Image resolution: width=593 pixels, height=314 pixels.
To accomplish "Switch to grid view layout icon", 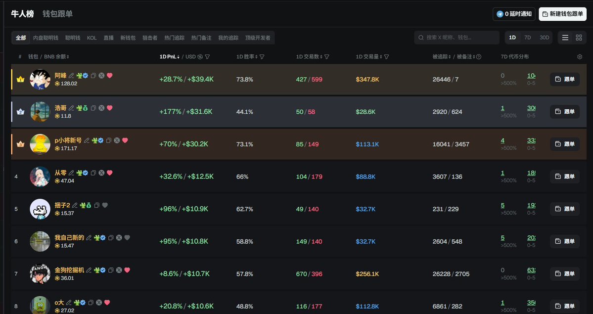I will point(579,38).
